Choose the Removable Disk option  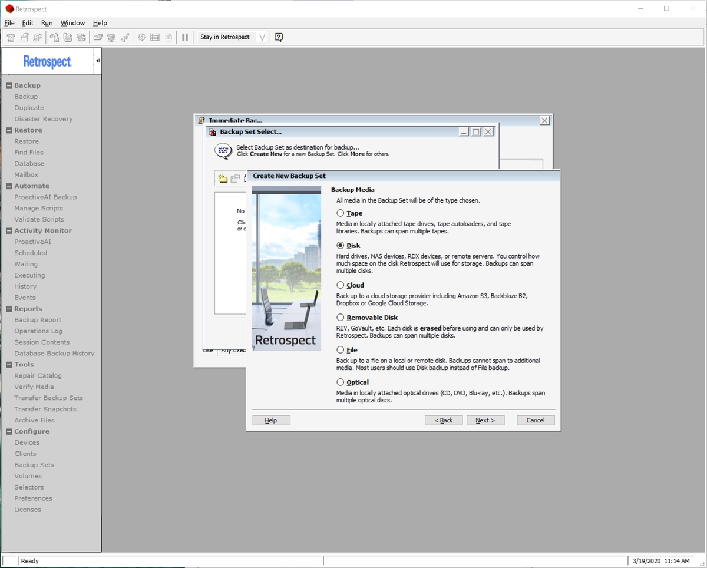point(341,318)
